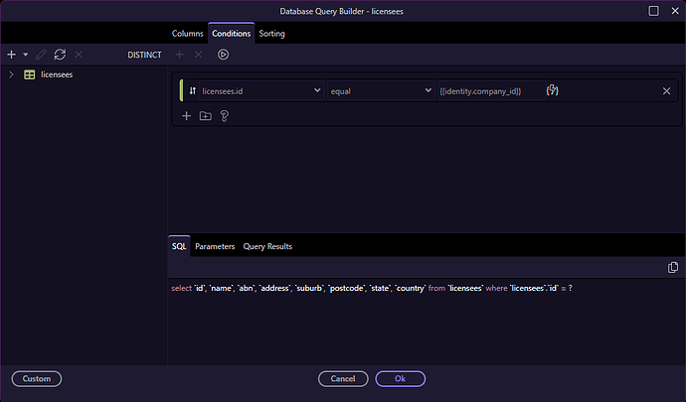
Task: Open the add table dropdown arrow
Action: click(24, 55)
